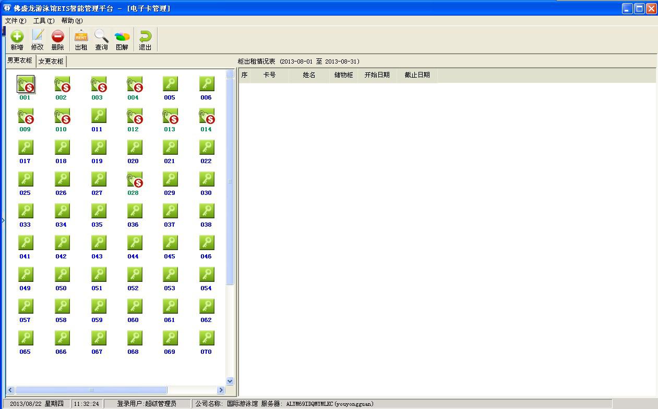Expand the collapsed left edge arrow
The width and height of the screenshot is (658, 409).
(3, 220)
